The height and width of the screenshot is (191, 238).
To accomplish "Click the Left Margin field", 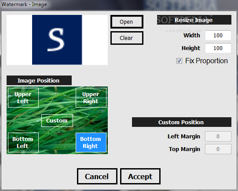I will click(x=218, y=136).
